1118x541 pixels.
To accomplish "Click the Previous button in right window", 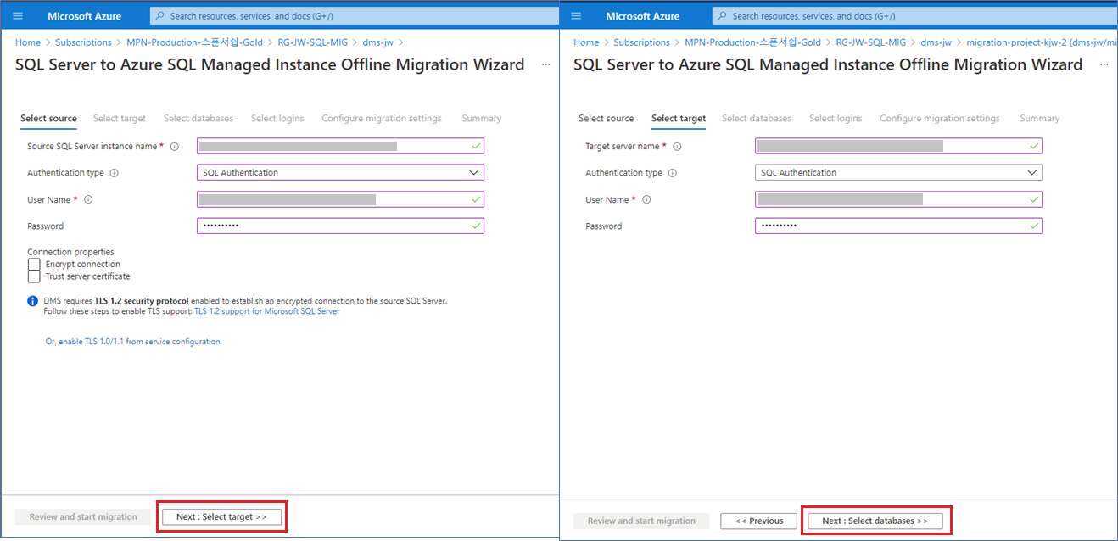I will tap(759, 521).
